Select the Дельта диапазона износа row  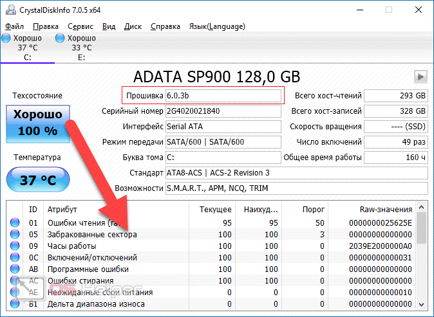coord(212,304)
